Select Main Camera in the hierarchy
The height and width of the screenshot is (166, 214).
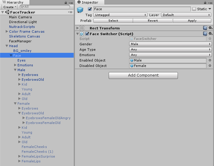click(20, 17)
